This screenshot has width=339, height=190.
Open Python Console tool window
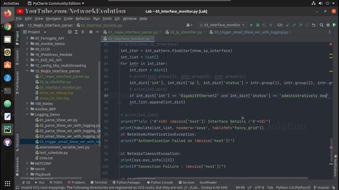(160, 182)
